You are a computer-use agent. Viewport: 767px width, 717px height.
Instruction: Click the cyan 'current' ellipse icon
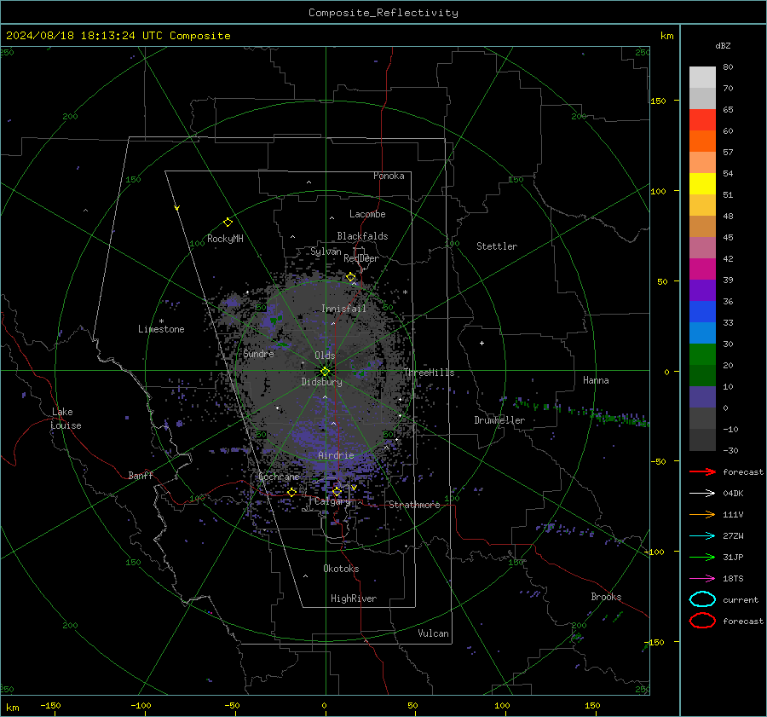click(x=702, y=599)
